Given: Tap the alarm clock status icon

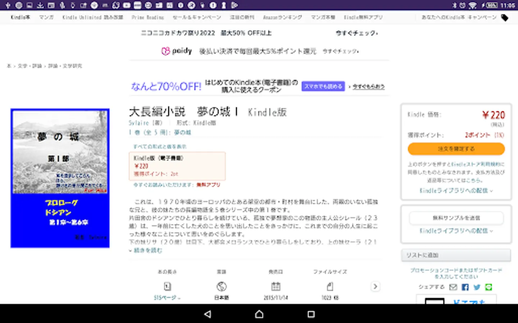Looking at the screenshot, I should (463, 5).
